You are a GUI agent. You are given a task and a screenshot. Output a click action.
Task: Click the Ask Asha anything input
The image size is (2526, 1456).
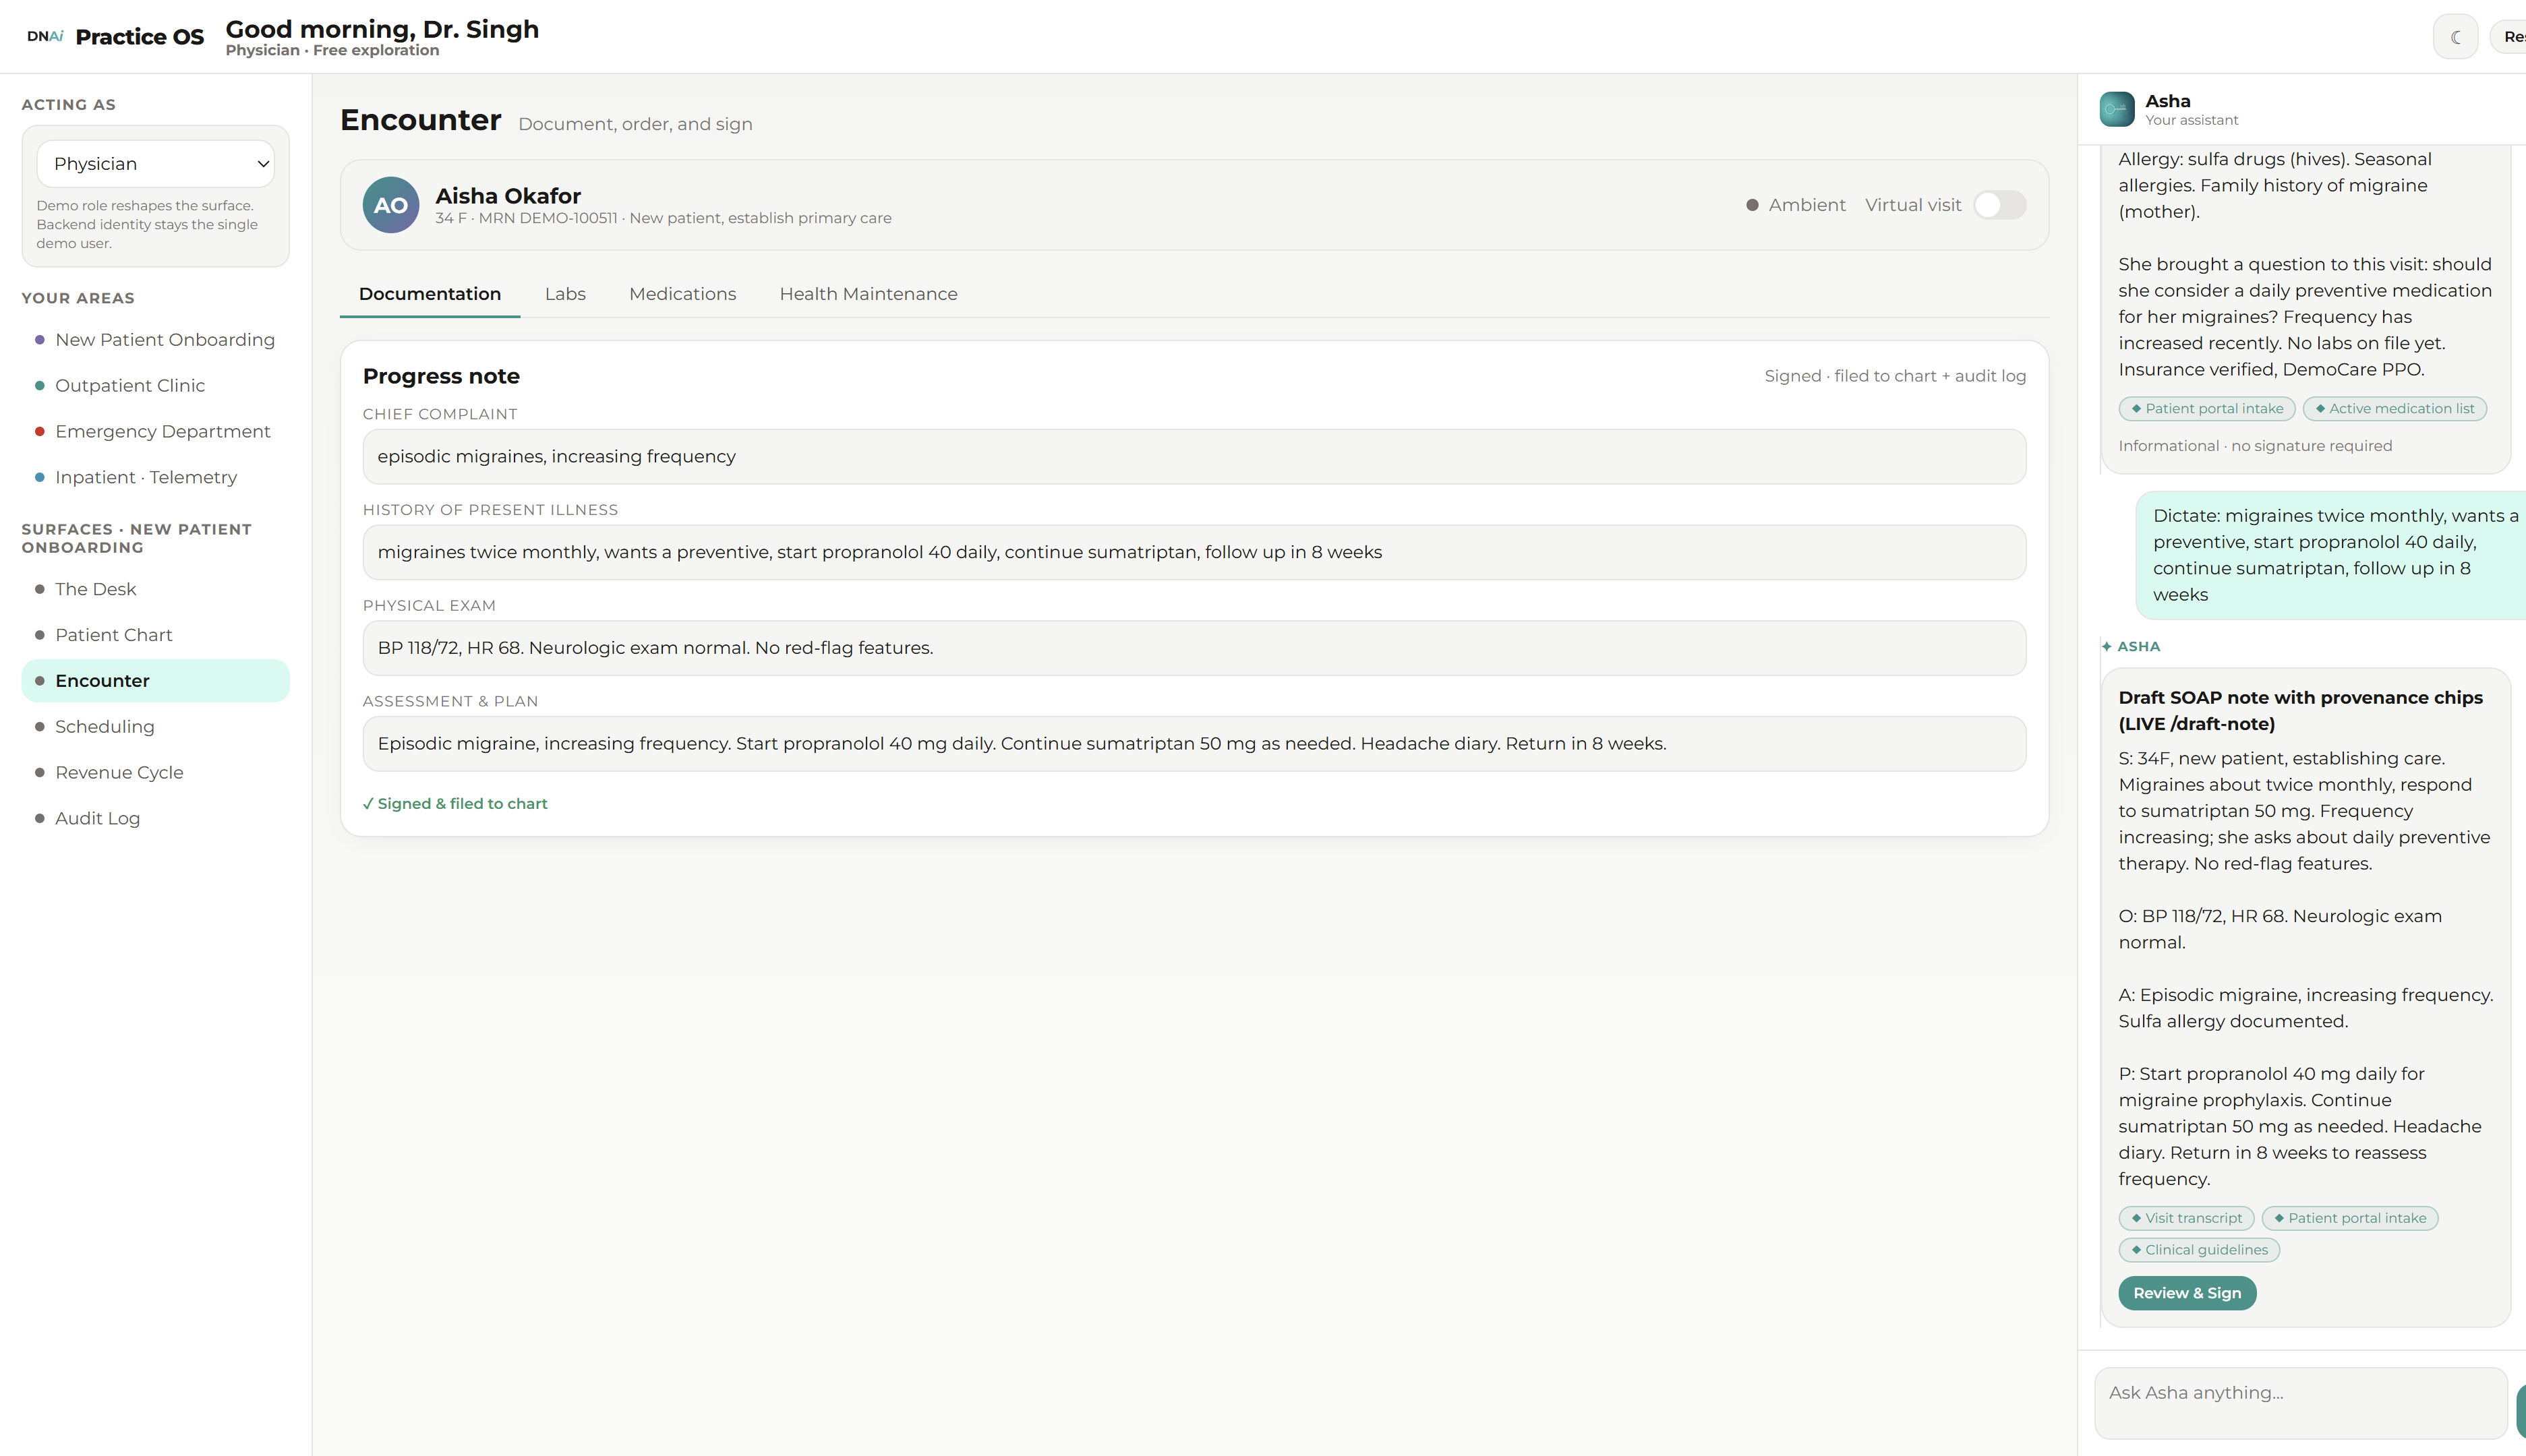pos(2300,1403)
